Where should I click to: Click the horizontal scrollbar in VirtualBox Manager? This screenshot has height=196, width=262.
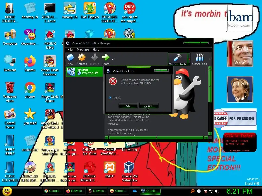[x=156, y=138]
